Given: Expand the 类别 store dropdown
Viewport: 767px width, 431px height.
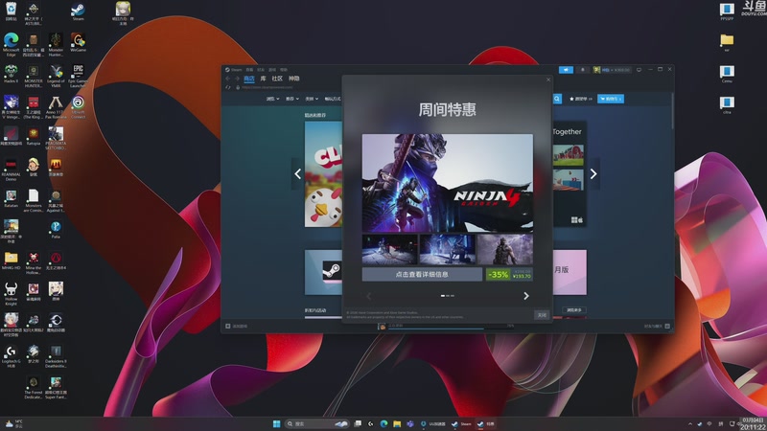Looking at the screenshot, I should tap(312, 99).
